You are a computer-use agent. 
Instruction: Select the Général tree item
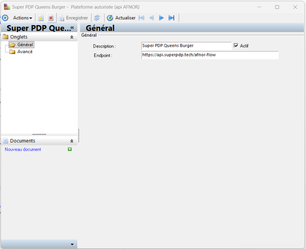tap(22, 44)
